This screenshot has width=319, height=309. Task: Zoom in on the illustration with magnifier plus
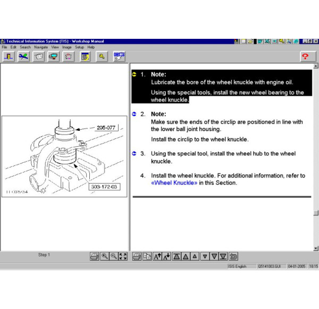pyautogui.click(x=104, y=256)
